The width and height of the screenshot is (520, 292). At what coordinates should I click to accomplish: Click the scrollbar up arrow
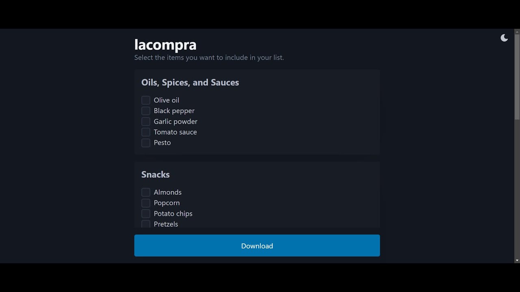(516, 31)
